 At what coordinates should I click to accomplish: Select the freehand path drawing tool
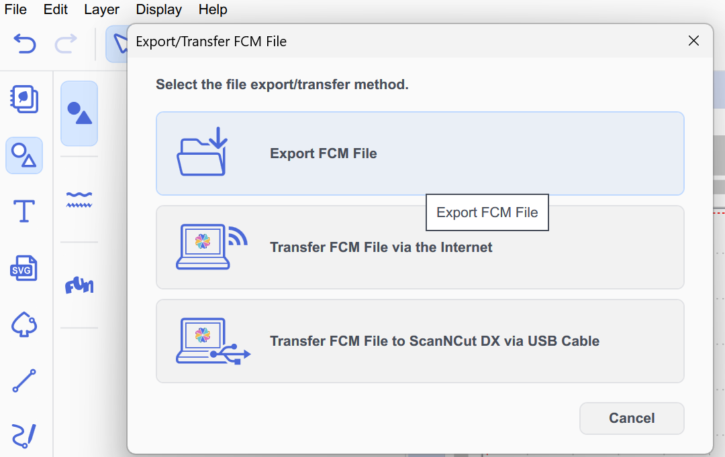[24, 436]
